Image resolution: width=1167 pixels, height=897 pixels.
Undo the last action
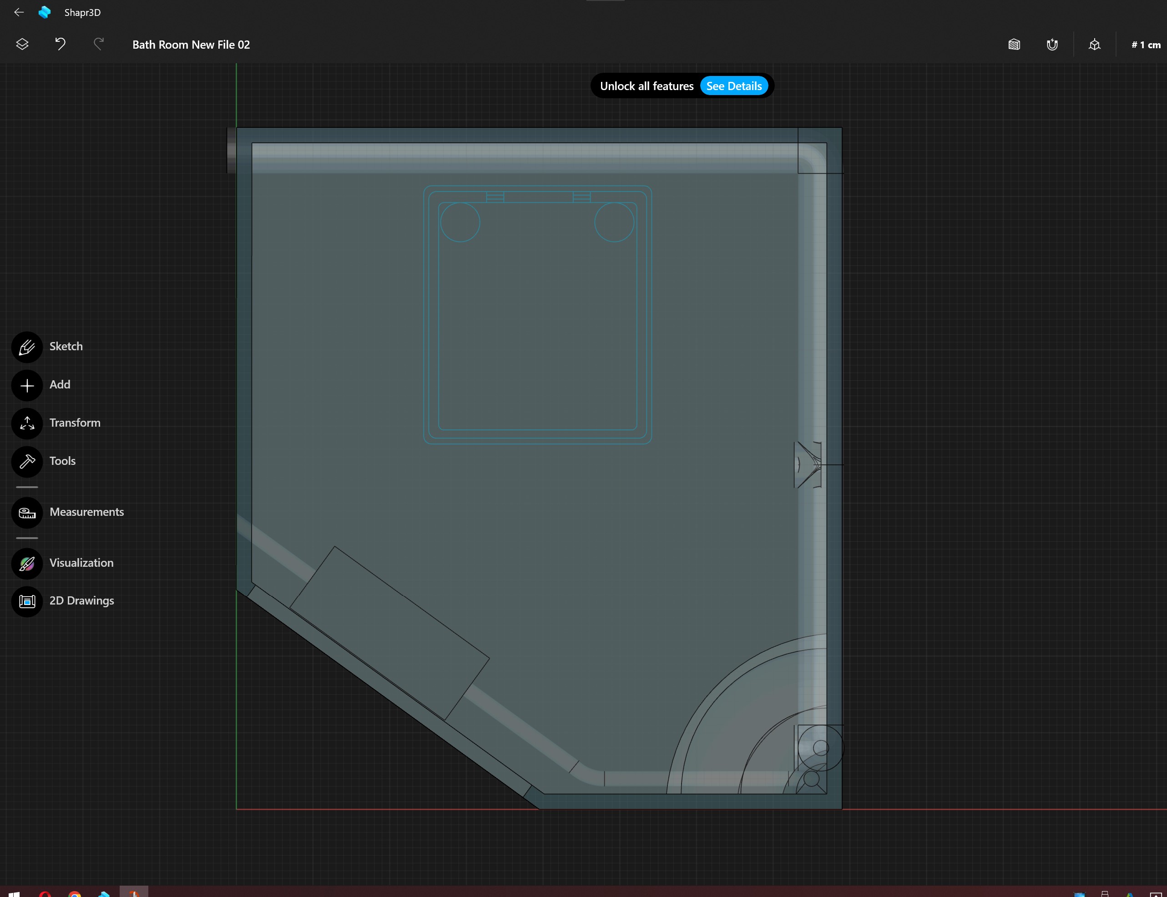(61, 44)
